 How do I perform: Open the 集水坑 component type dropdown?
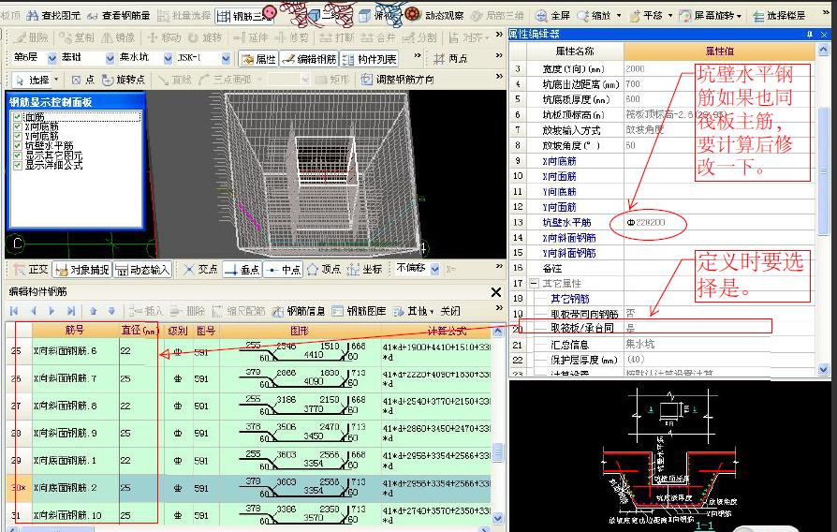pyautogui.click(x=168, y=58)
